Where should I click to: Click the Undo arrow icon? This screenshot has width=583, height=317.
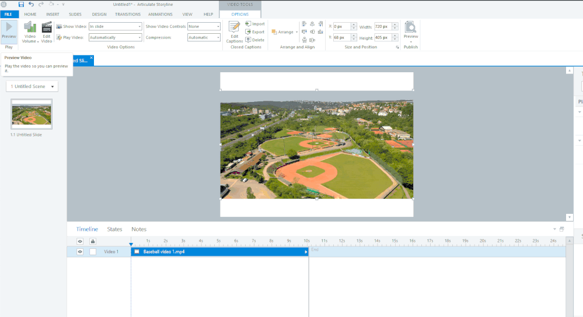pos(31,4)
